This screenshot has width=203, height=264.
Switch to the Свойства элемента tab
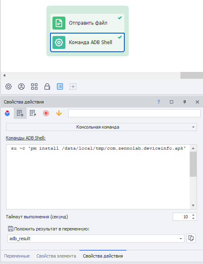56,256
